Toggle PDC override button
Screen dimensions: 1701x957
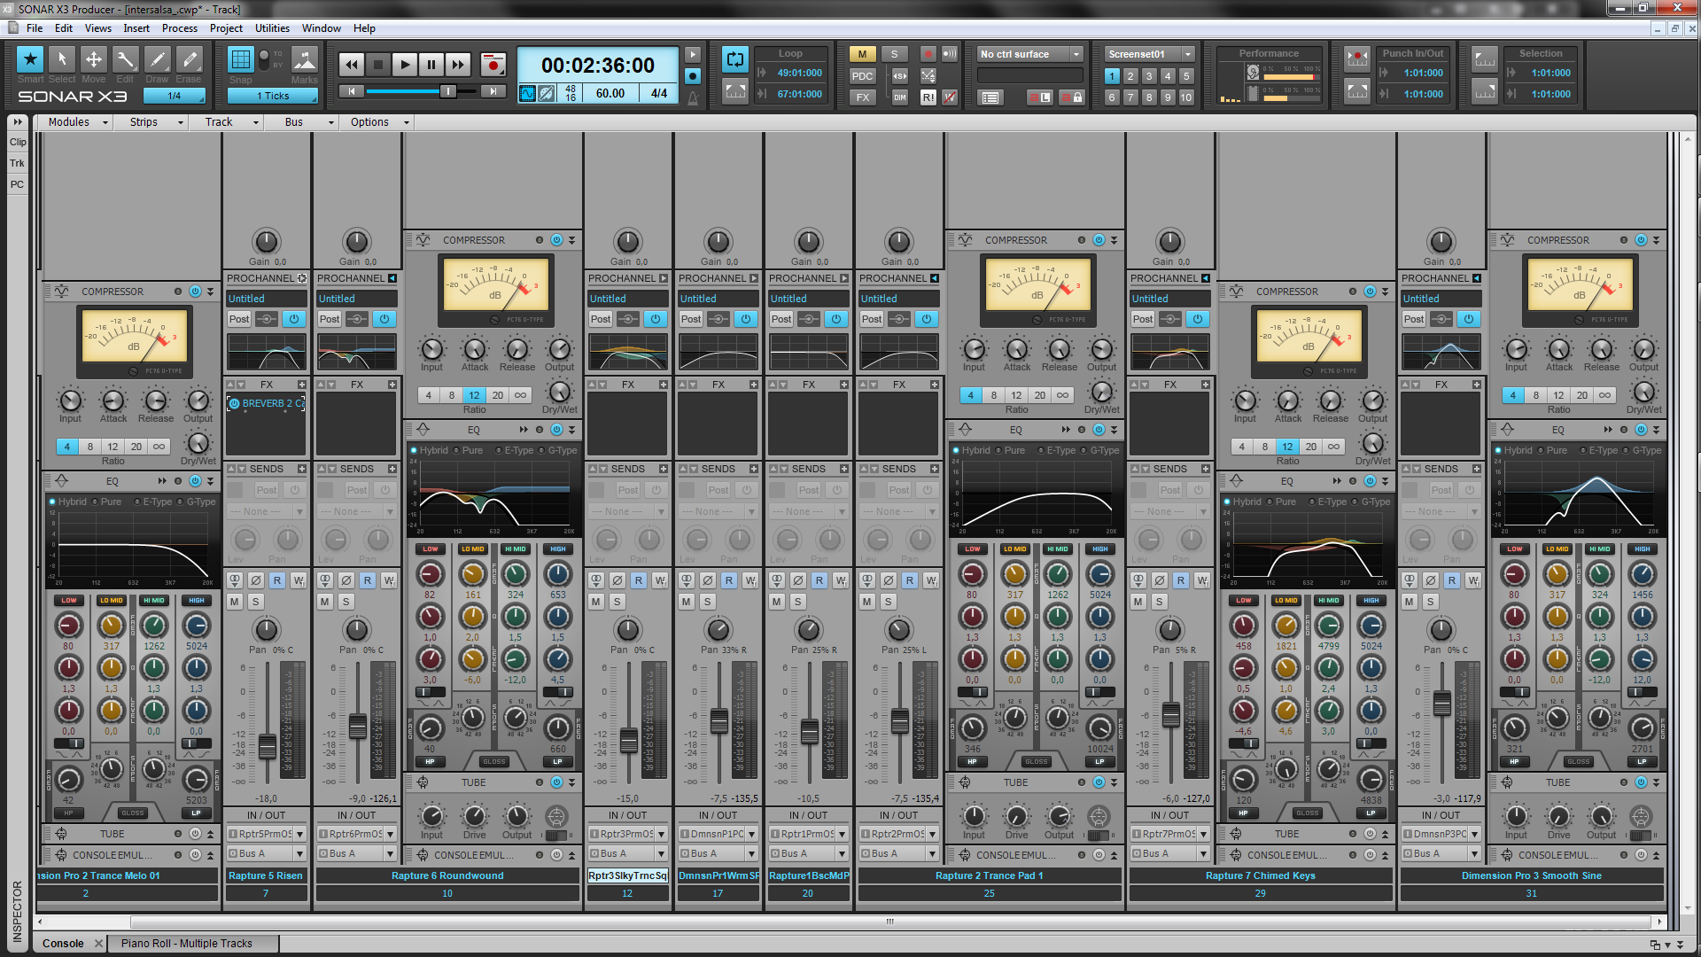pyautogui.click(x=862, y=76)
